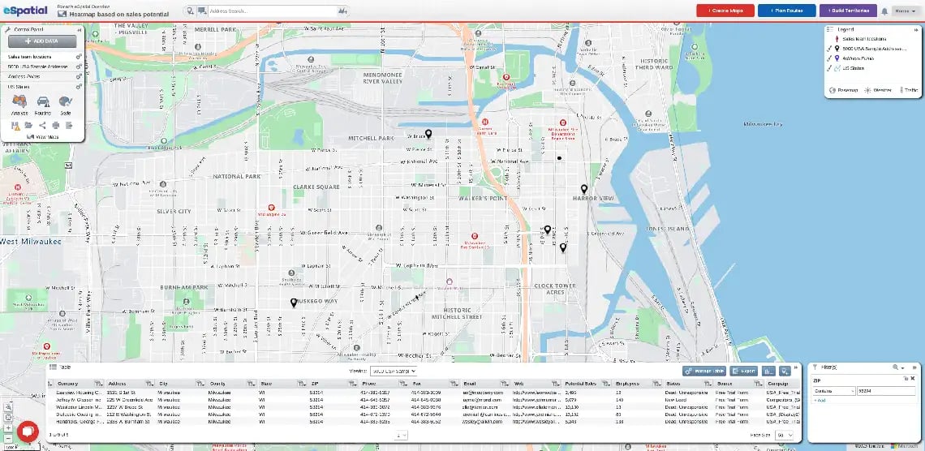The width and height of the screenshot is (925, 451).
Task: Click the save map icon in Control Panel
Action: (x=16, y=126)
